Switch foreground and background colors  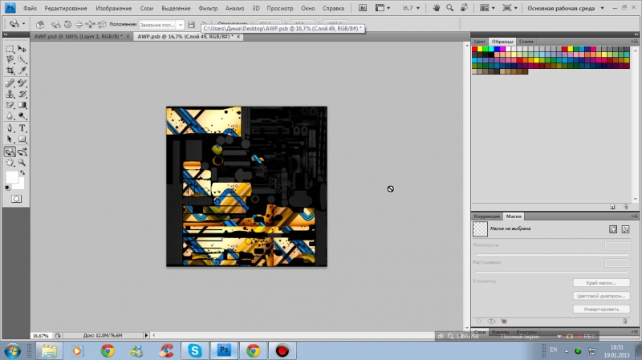click(22, 173)
